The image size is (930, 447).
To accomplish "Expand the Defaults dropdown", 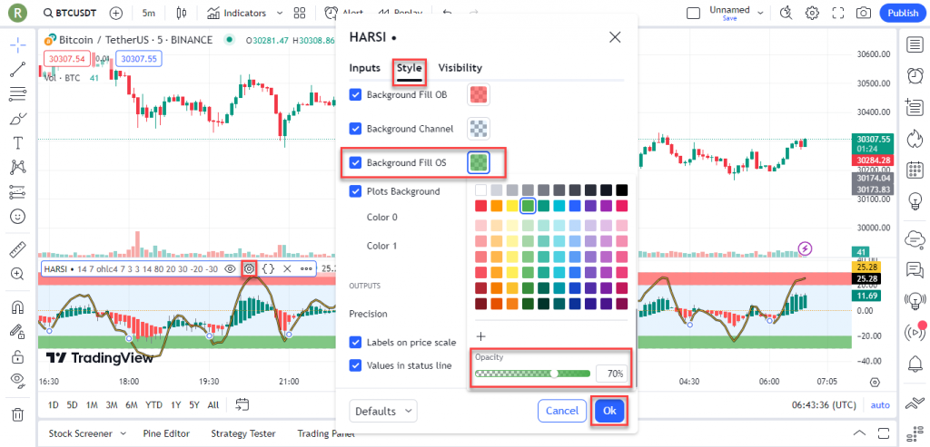I will coord(383,411).
